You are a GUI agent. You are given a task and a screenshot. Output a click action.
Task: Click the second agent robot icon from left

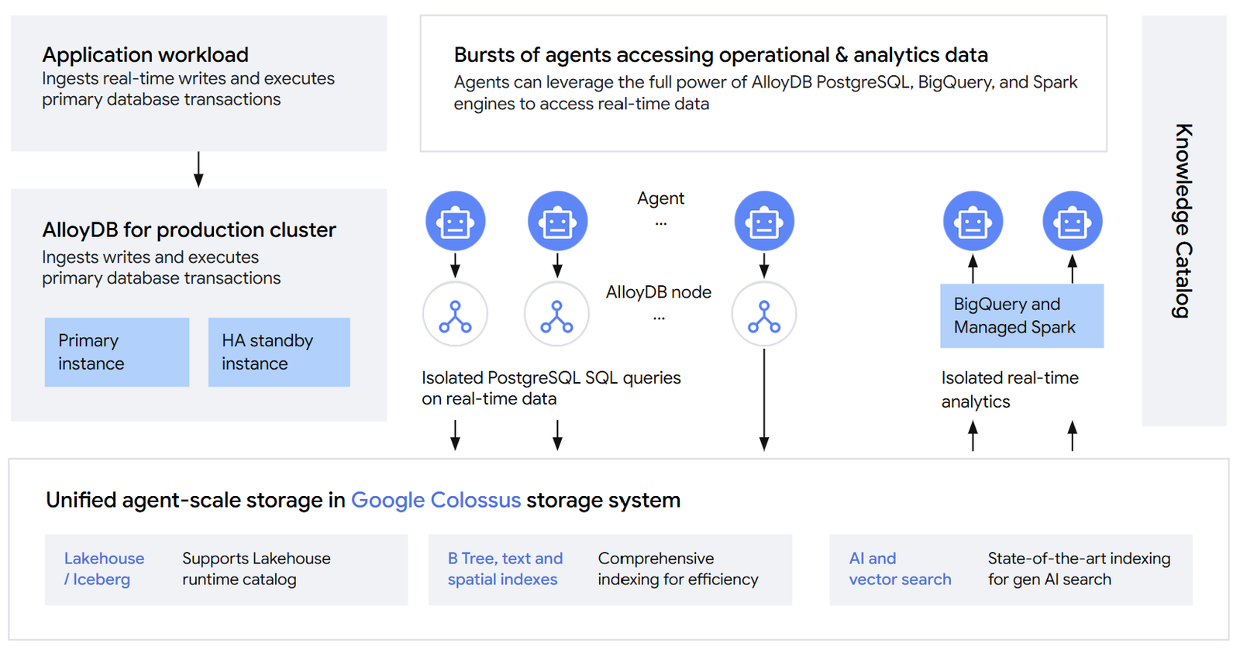point(557,221)
